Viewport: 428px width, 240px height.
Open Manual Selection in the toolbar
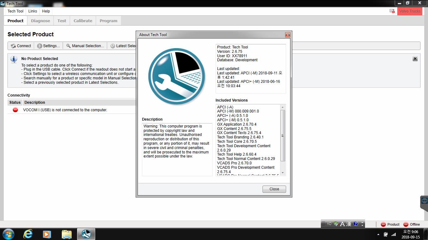pyautogui.click(x=85, y=46)
